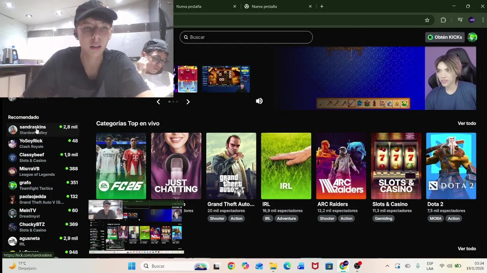The height and width of the screenshot is (273, 487).
Task: Open File Explorer from the taskbar
Action: (x=273, y=266)
